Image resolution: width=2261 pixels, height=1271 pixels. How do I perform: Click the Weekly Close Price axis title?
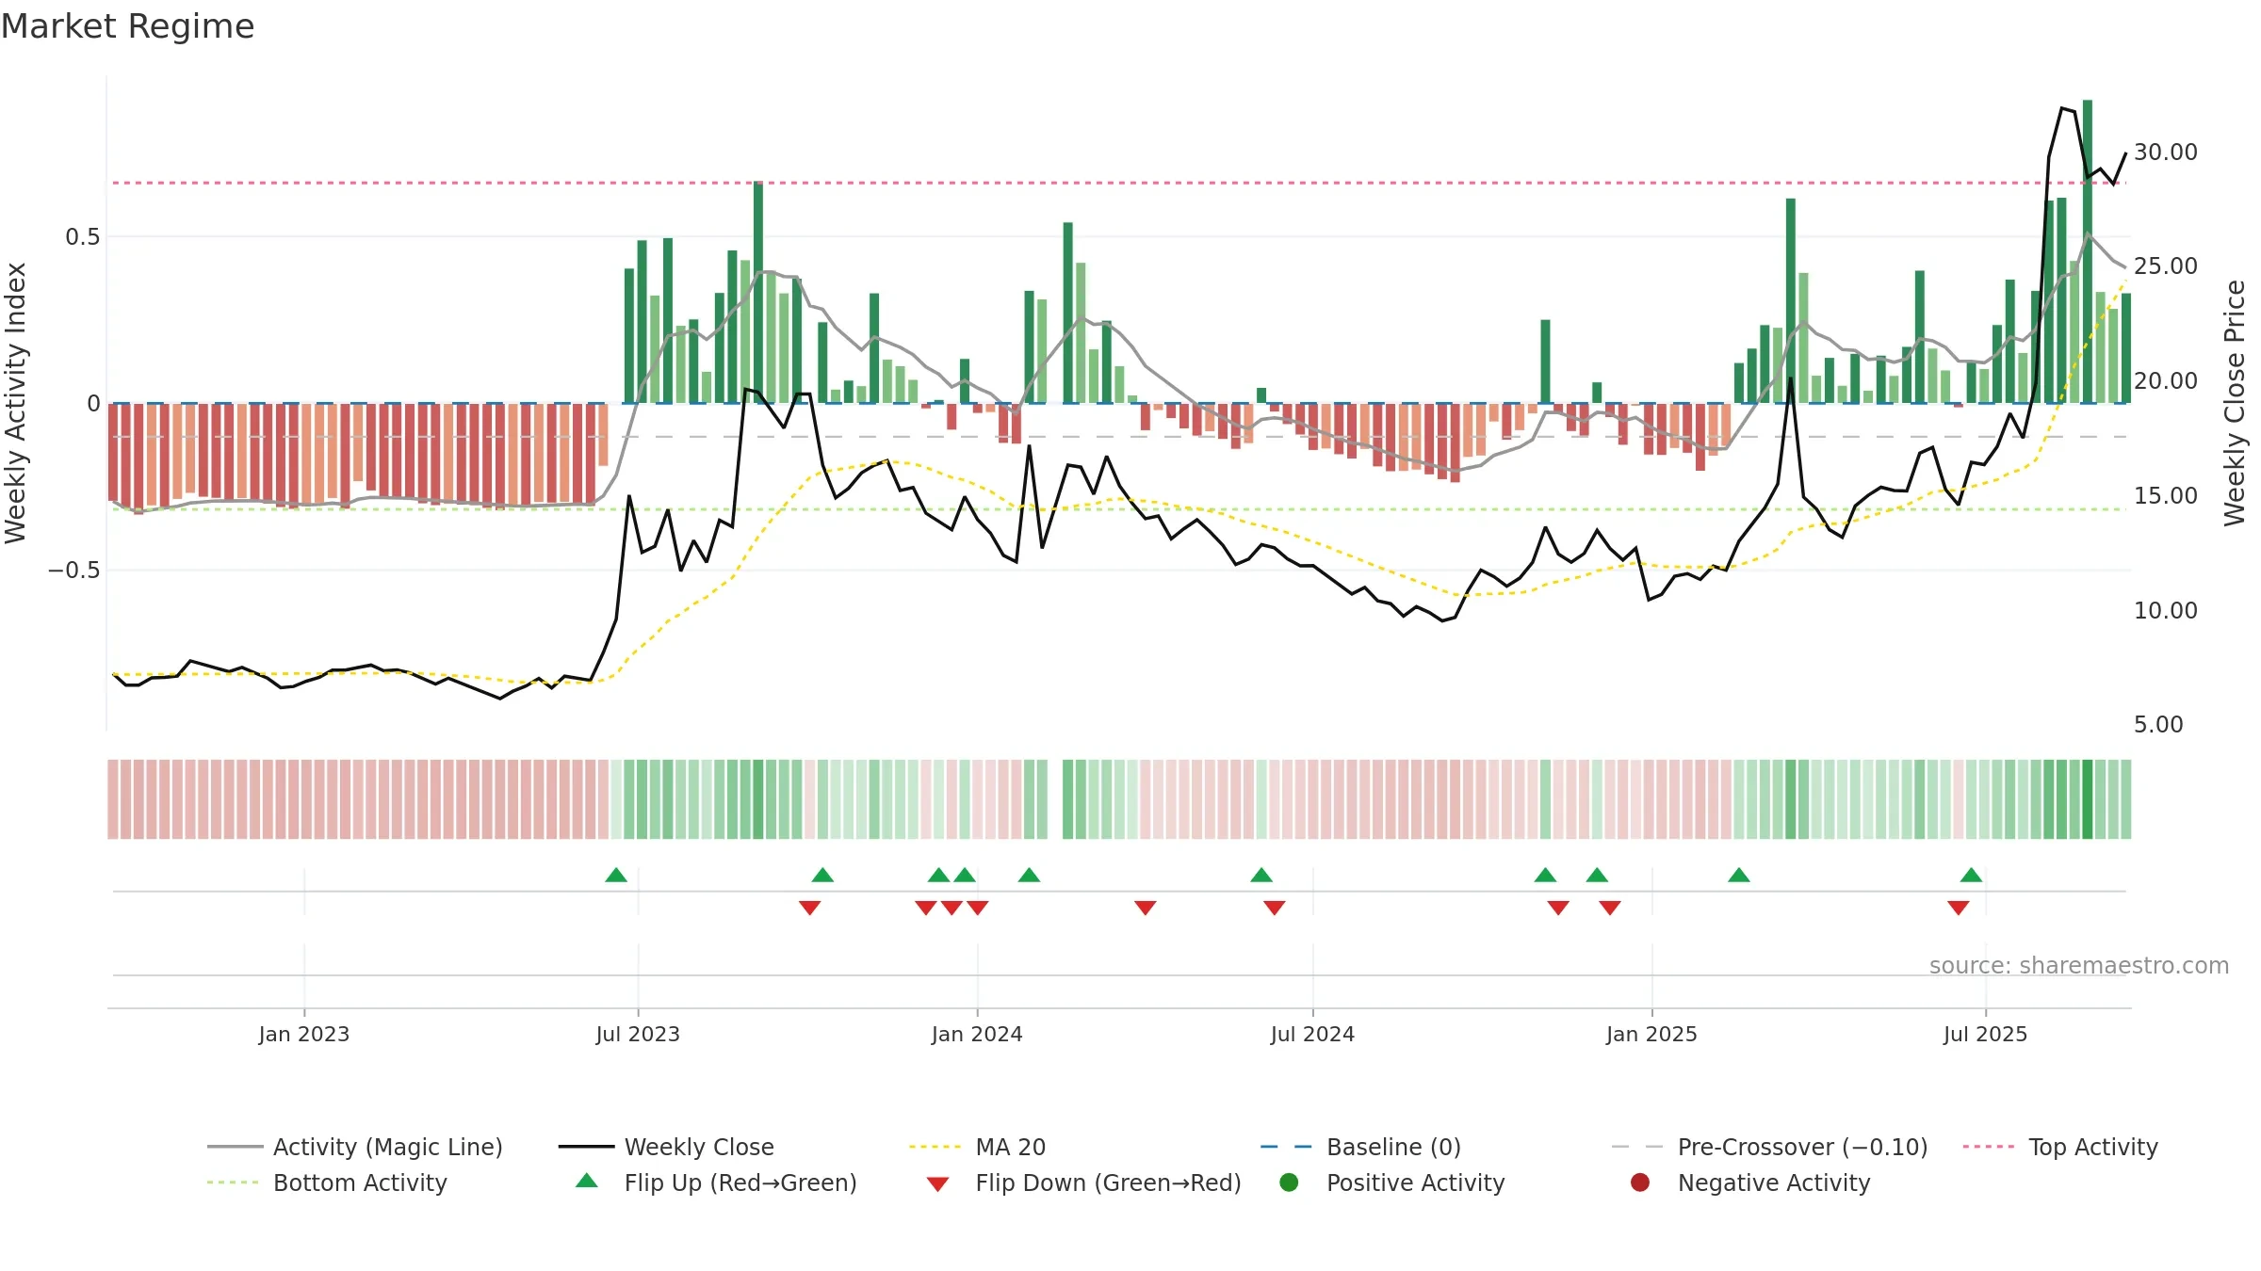tap(2235, 403)
